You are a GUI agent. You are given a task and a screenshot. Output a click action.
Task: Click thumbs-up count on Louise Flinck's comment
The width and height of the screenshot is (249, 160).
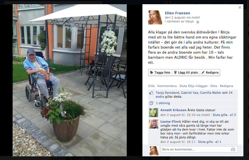tap(218, 142)
